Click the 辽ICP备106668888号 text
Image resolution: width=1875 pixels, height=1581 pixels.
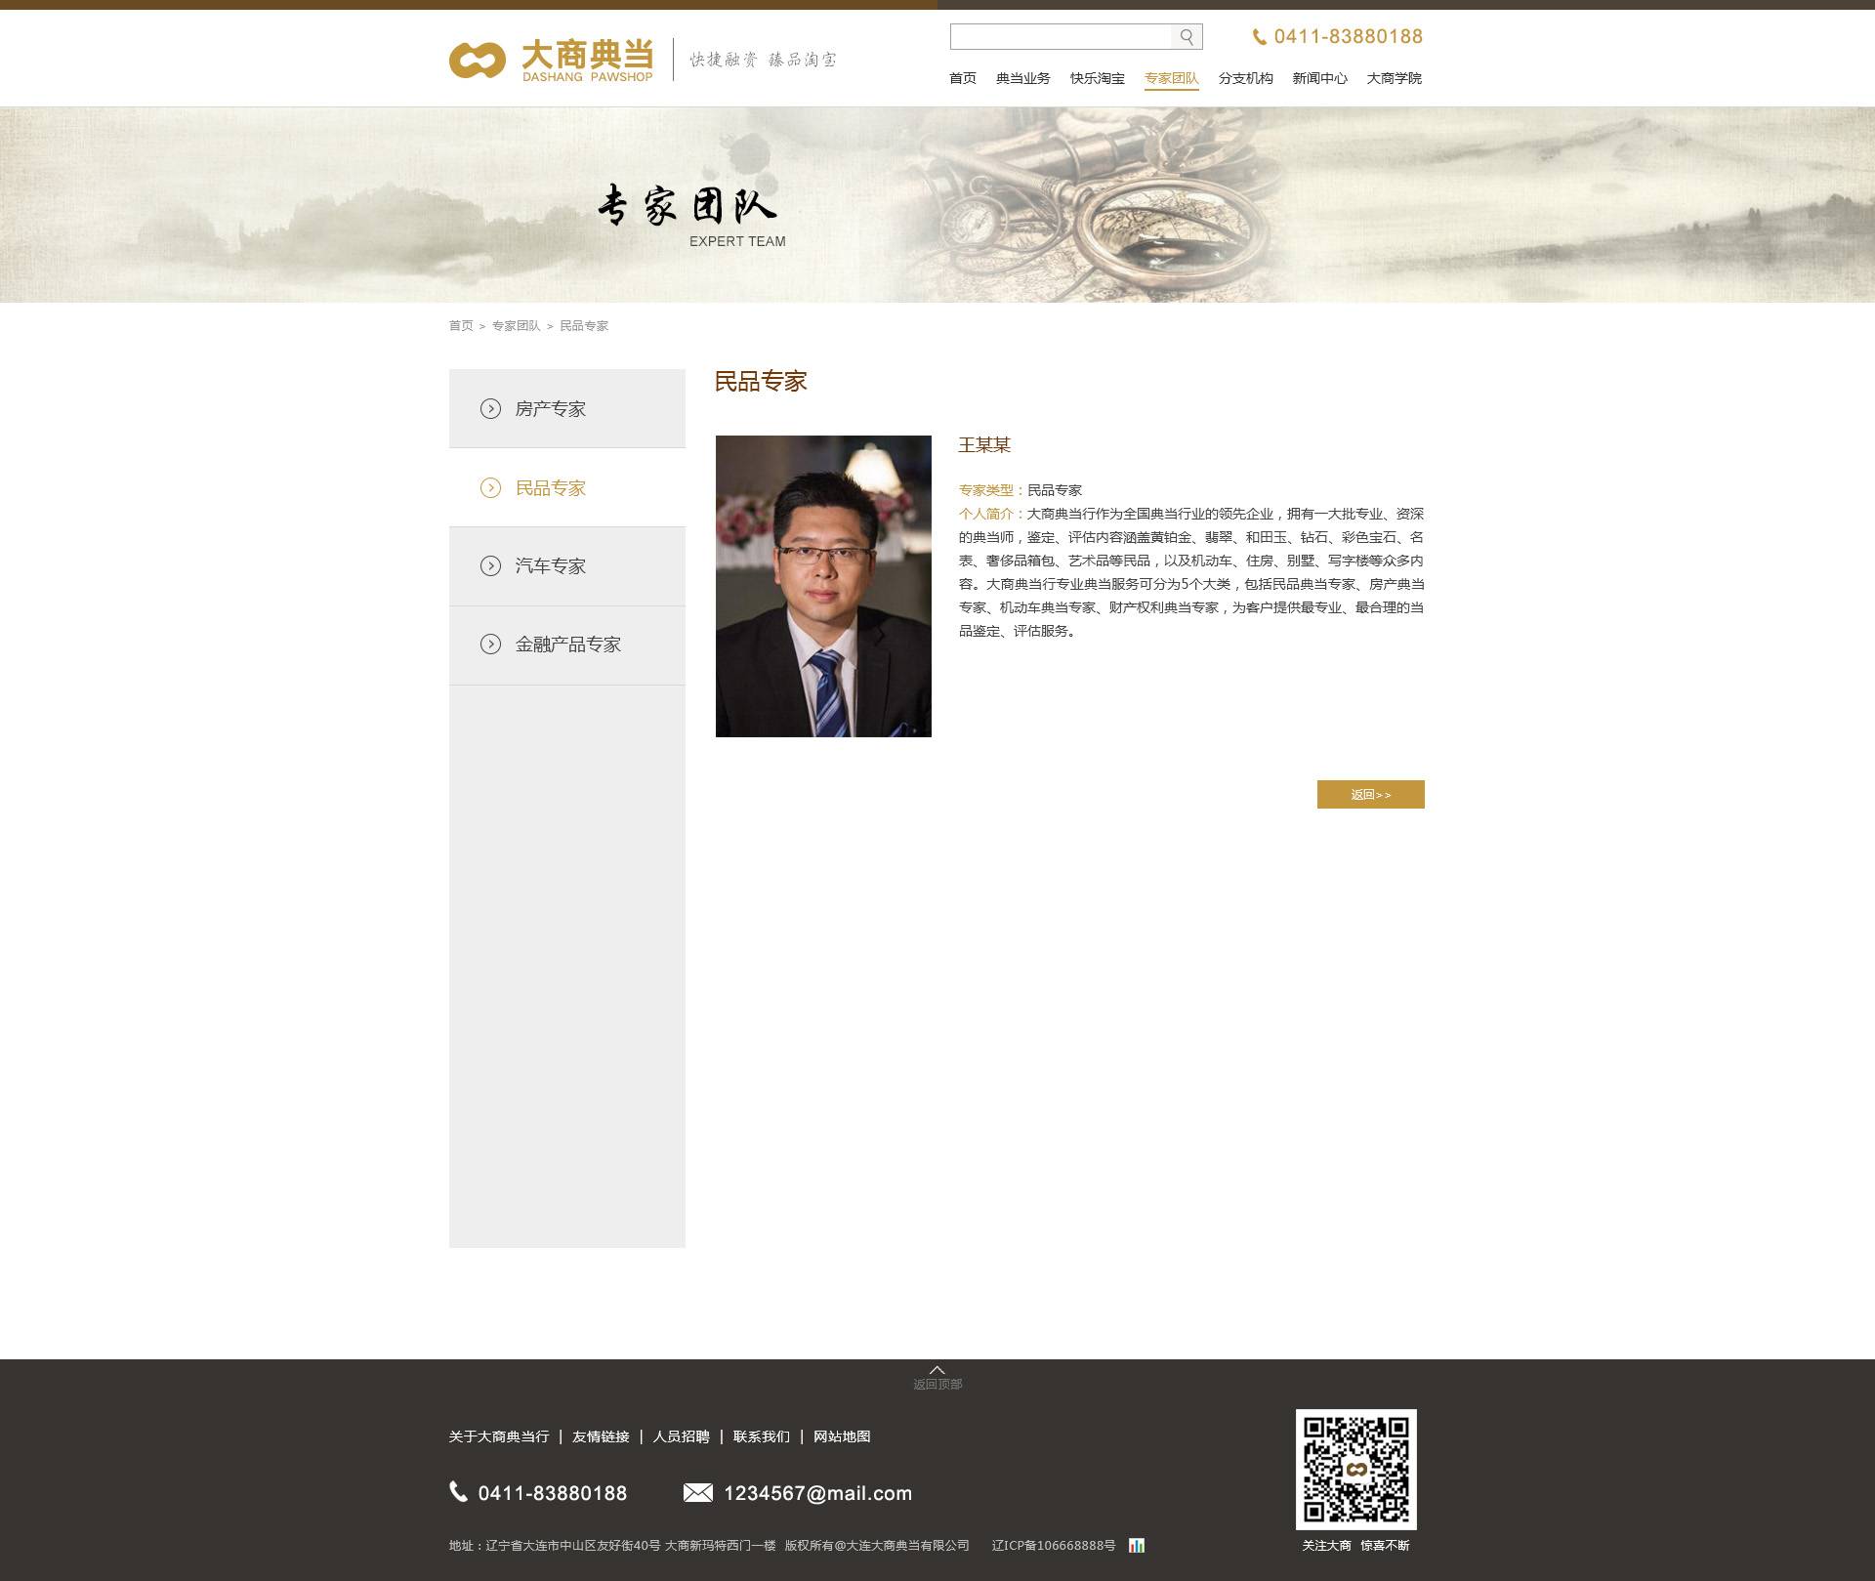point(1054,1546)
